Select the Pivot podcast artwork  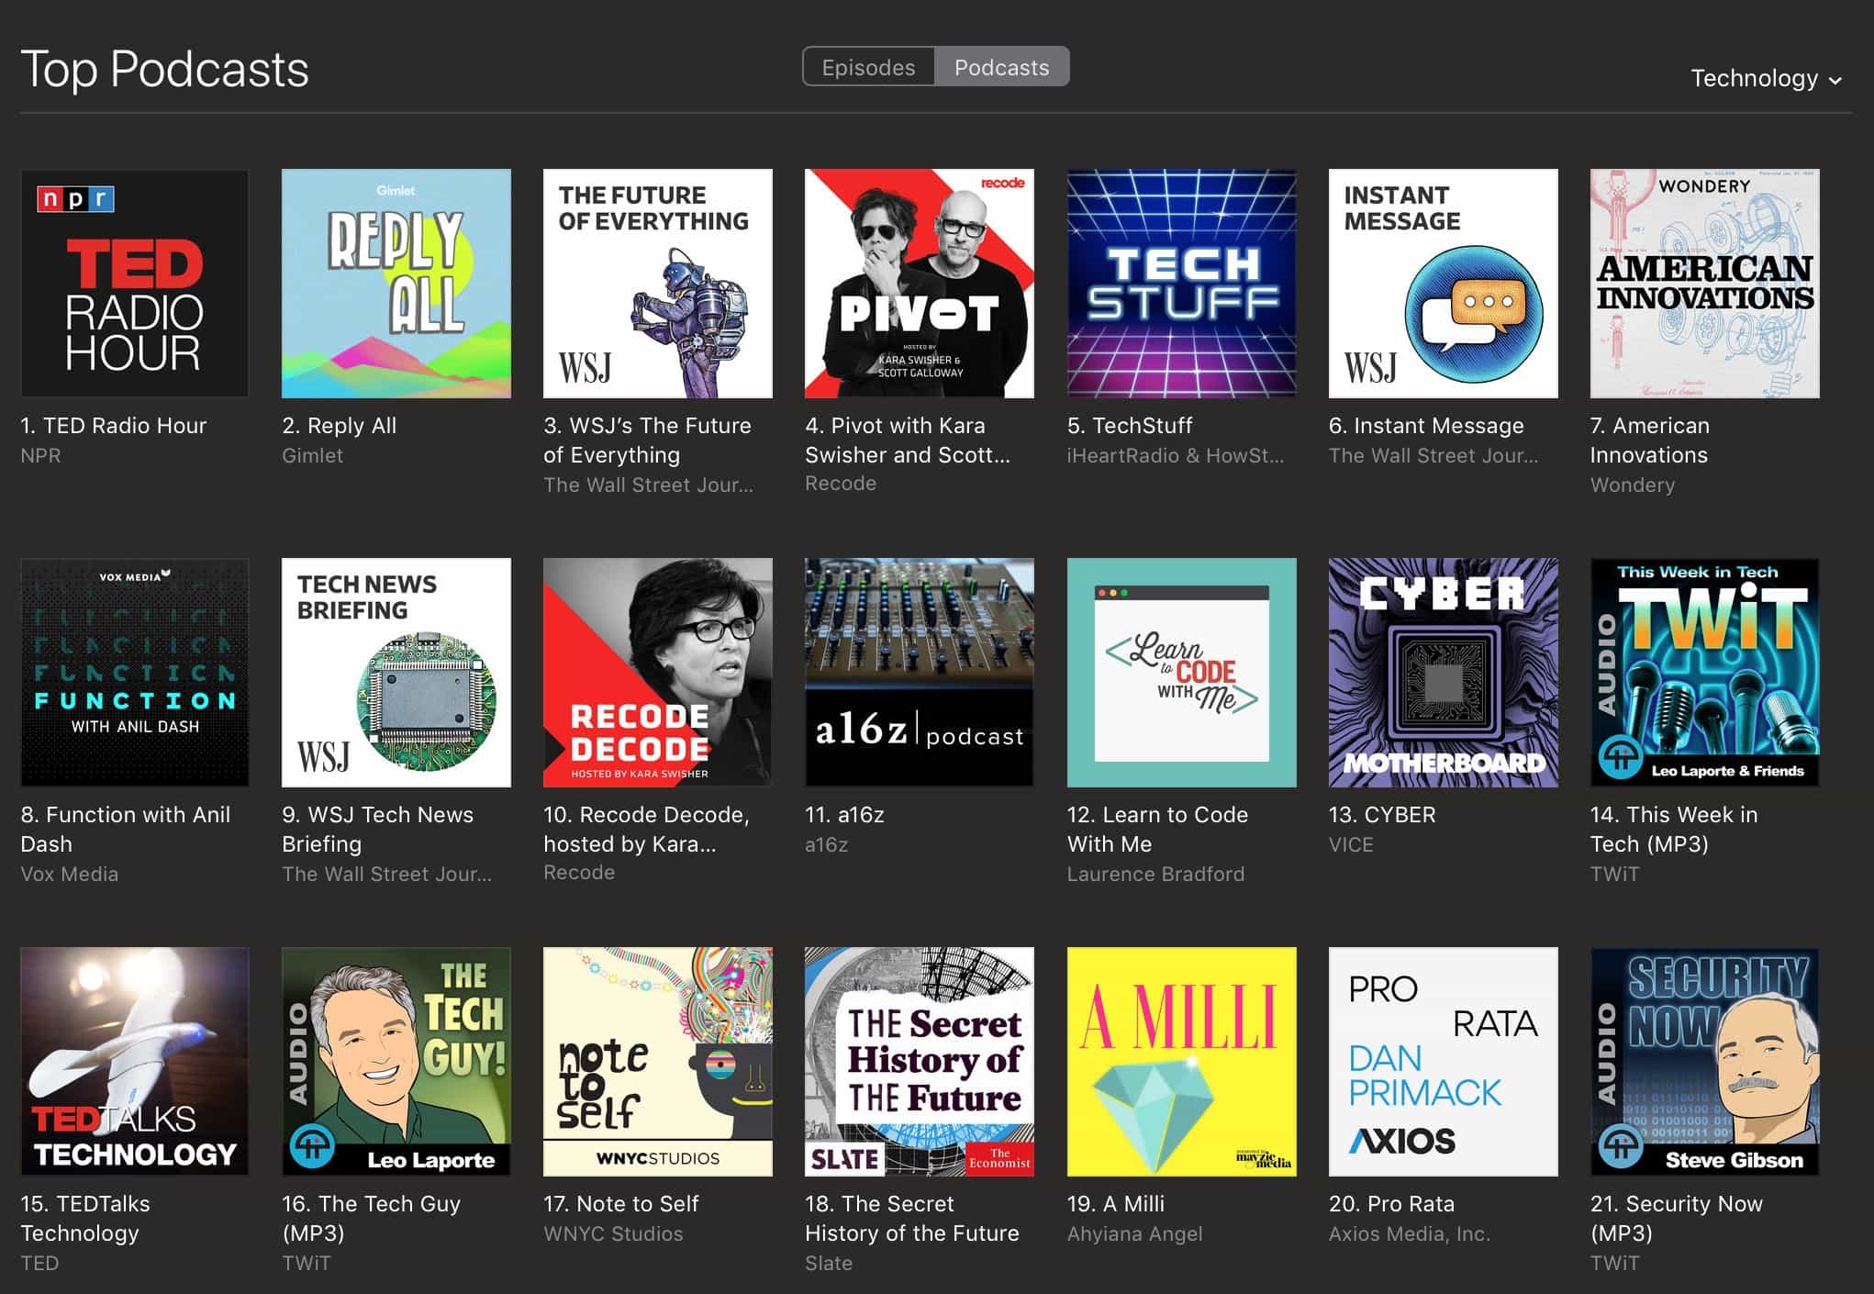click(919, 283)
